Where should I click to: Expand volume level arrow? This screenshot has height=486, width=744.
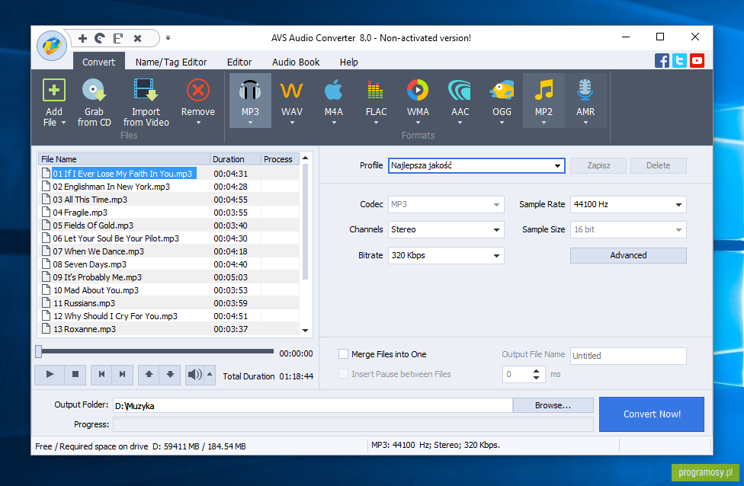click(x=210, y=375)
